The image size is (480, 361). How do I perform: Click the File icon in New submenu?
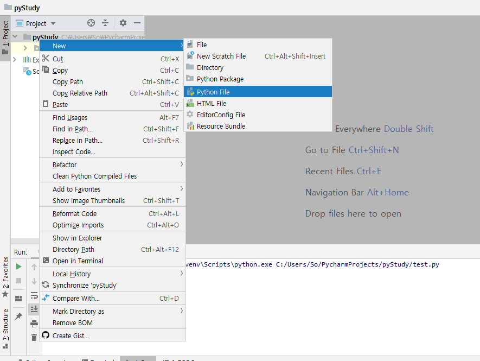[x=190, y=45]
